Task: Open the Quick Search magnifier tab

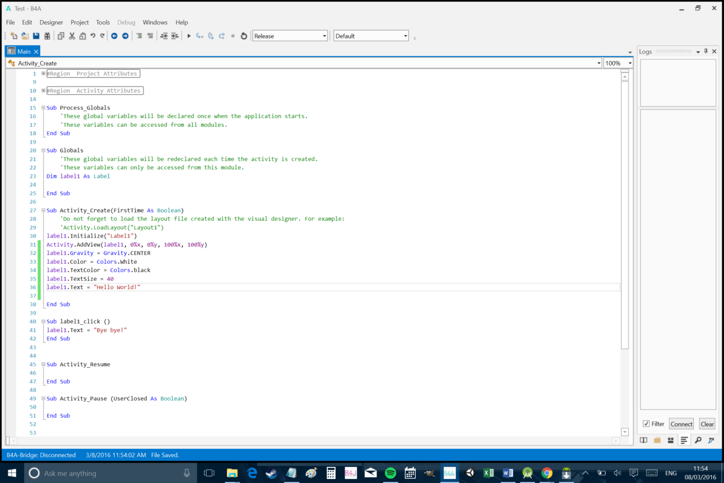Action: pyautogui.click(x=698, y=441)
